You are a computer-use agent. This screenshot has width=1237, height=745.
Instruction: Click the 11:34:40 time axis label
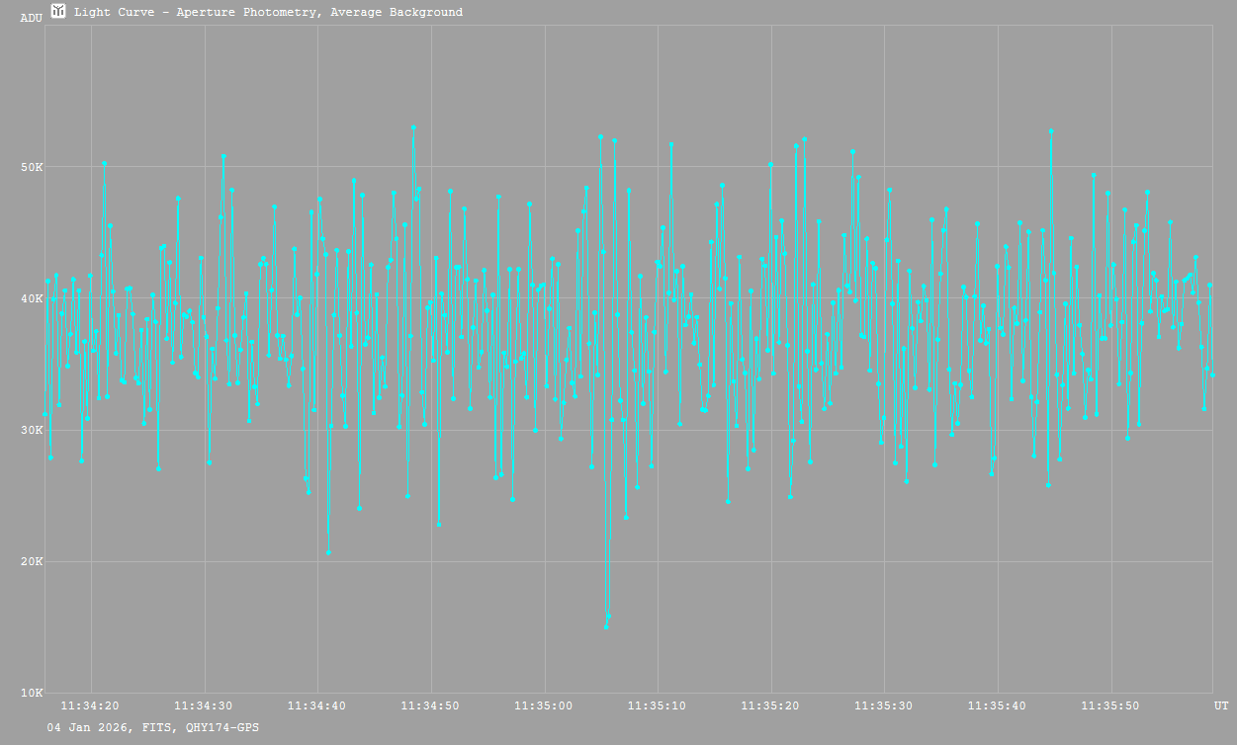click(x=317, y=705)
